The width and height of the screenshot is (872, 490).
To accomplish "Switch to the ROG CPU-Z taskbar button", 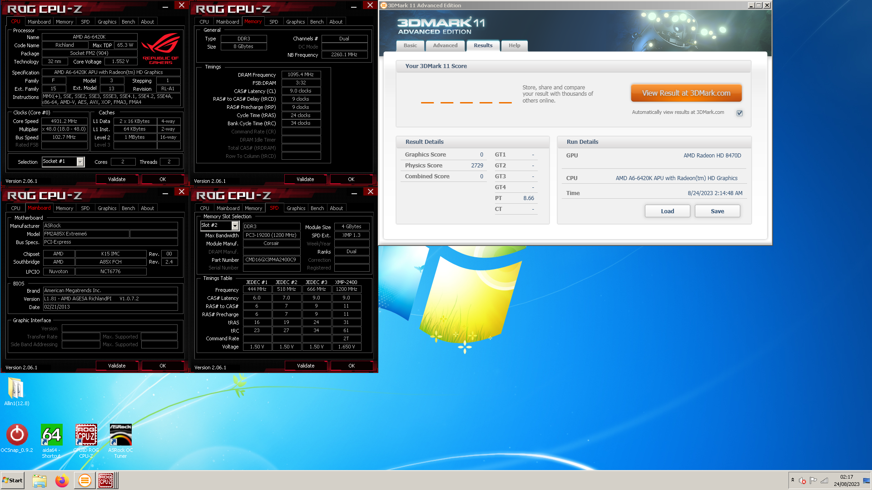I will click(x=106, y=480).
